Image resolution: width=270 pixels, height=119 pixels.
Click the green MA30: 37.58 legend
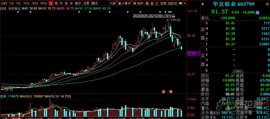coord(84,8)
